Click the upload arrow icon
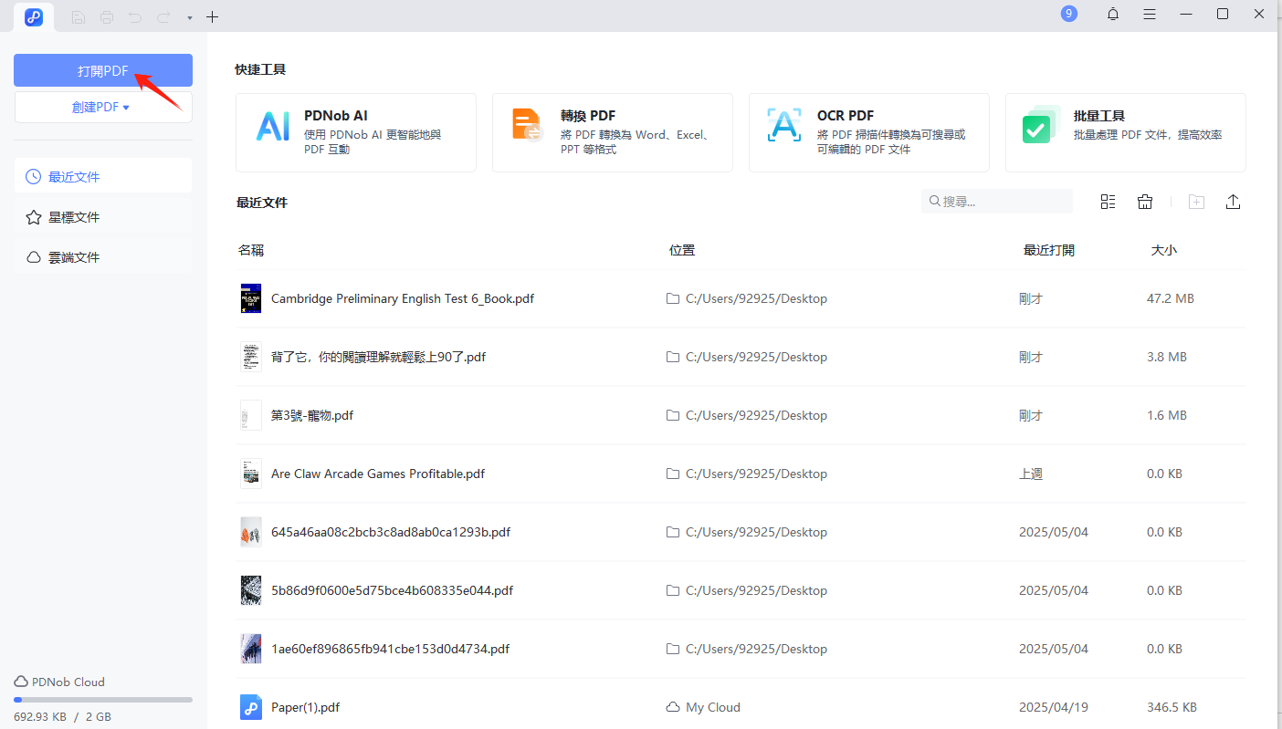The image size is (1282, 729). (x=1233, y=202)
